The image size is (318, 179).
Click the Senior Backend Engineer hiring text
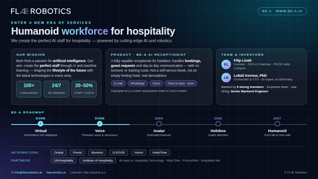click(x=249, y=91)
